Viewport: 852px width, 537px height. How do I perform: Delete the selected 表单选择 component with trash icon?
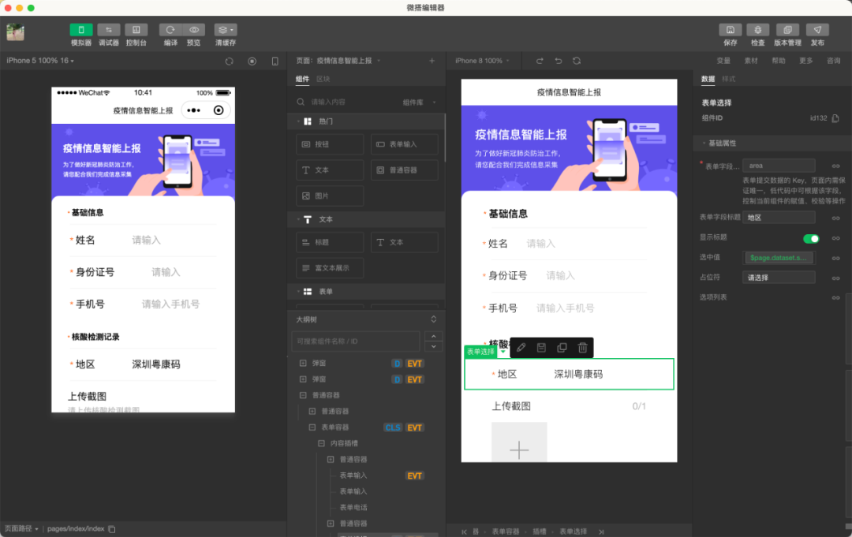[582, 348]
